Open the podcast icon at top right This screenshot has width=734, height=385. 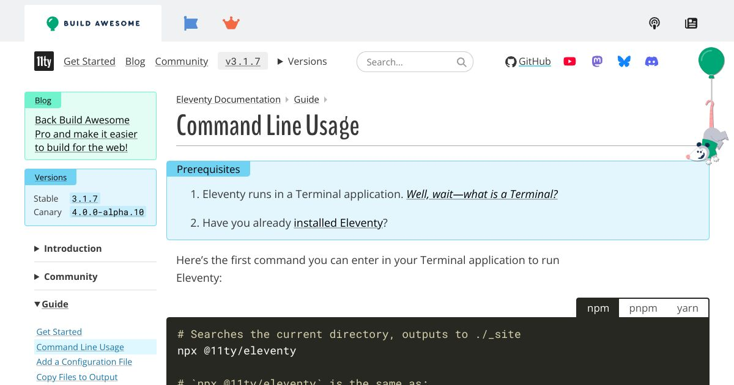pyautogui.click(x=654, y=23)
